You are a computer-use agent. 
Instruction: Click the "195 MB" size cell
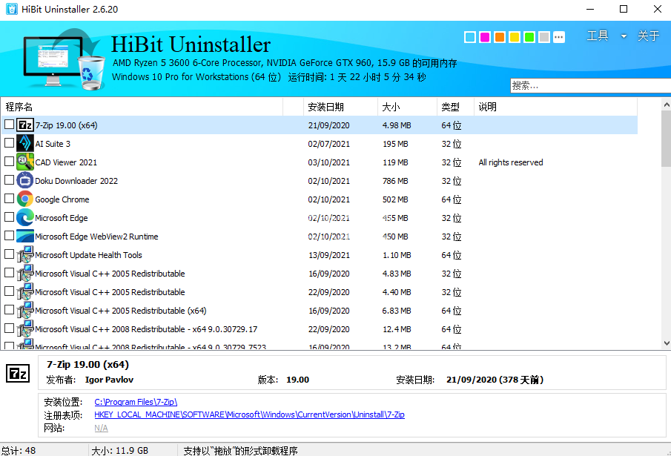pos(395,144)
